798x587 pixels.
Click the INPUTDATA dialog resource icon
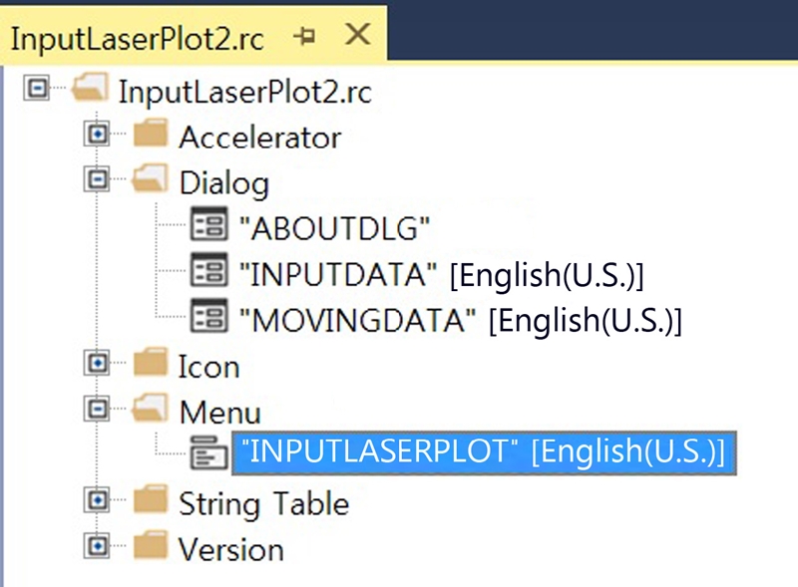point(208,272)
